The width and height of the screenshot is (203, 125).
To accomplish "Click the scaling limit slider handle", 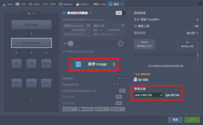I will [x=121, y=43].
